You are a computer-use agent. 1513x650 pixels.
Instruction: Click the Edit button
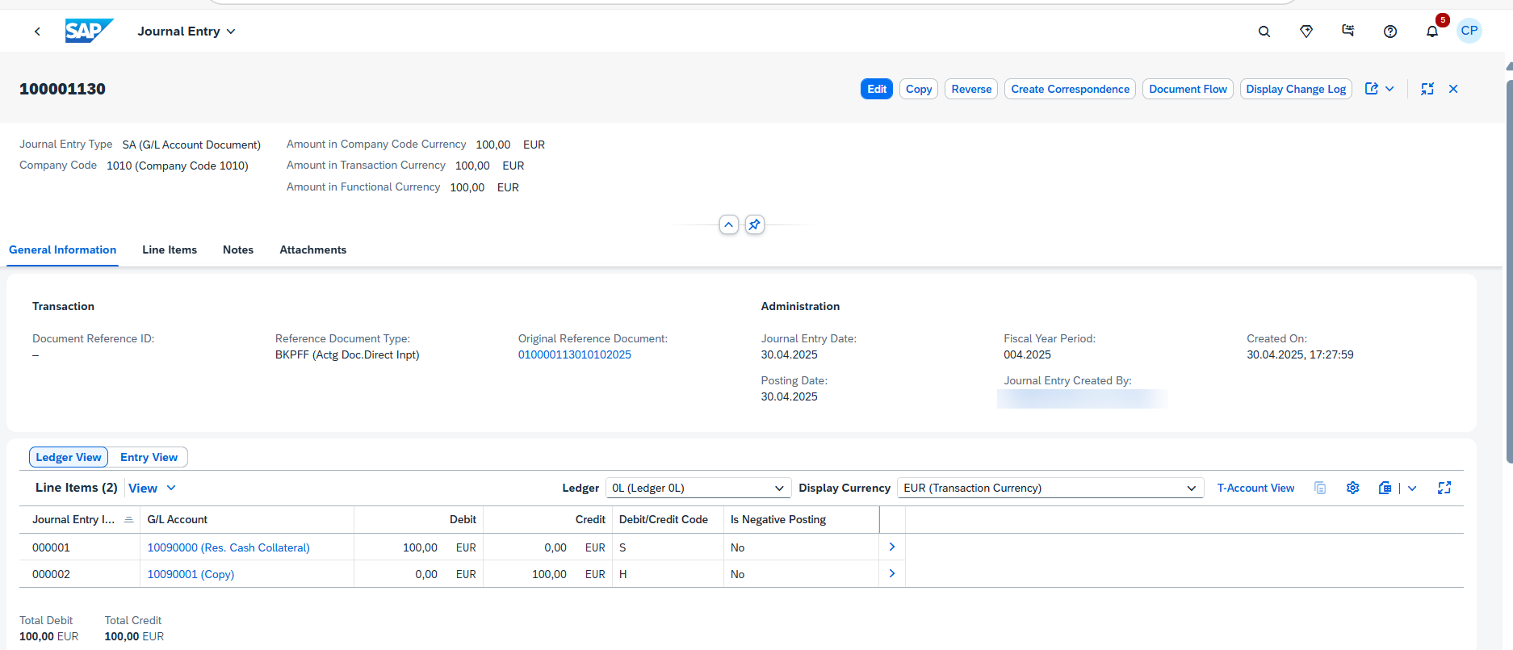click(877, 89)
